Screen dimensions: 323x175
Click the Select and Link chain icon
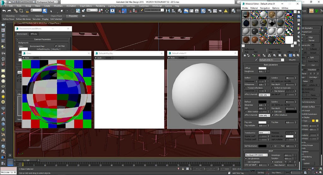point(15,11)
